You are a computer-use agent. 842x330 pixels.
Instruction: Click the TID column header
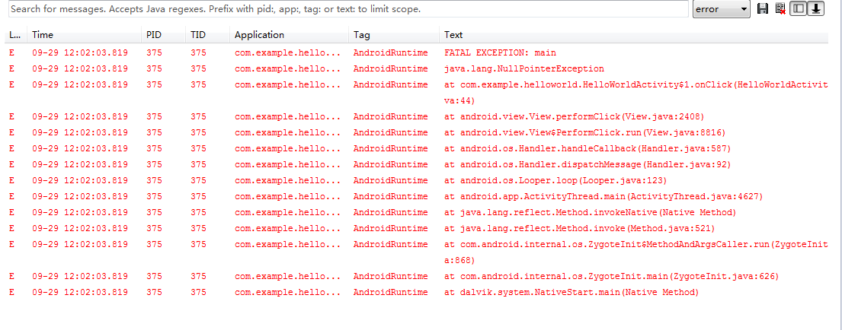pyautogui.click(x=207, y=35)
